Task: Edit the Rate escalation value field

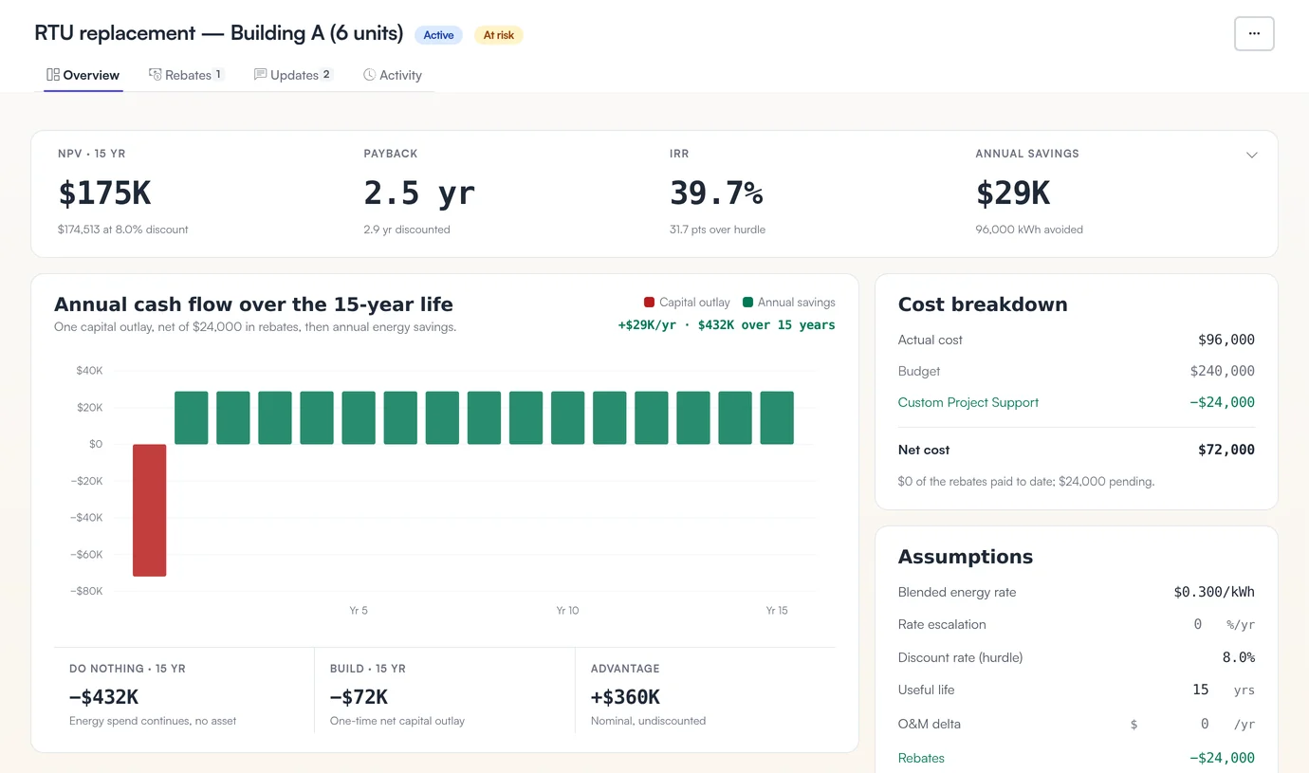Action: 1198,624
